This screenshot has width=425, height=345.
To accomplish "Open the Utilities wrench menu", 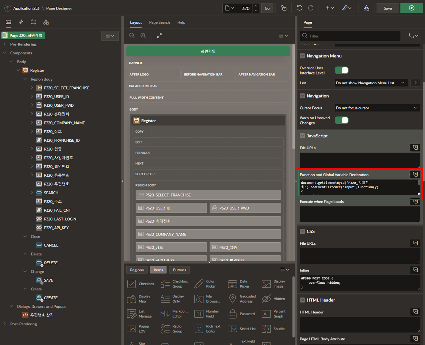I will point(347,8).
